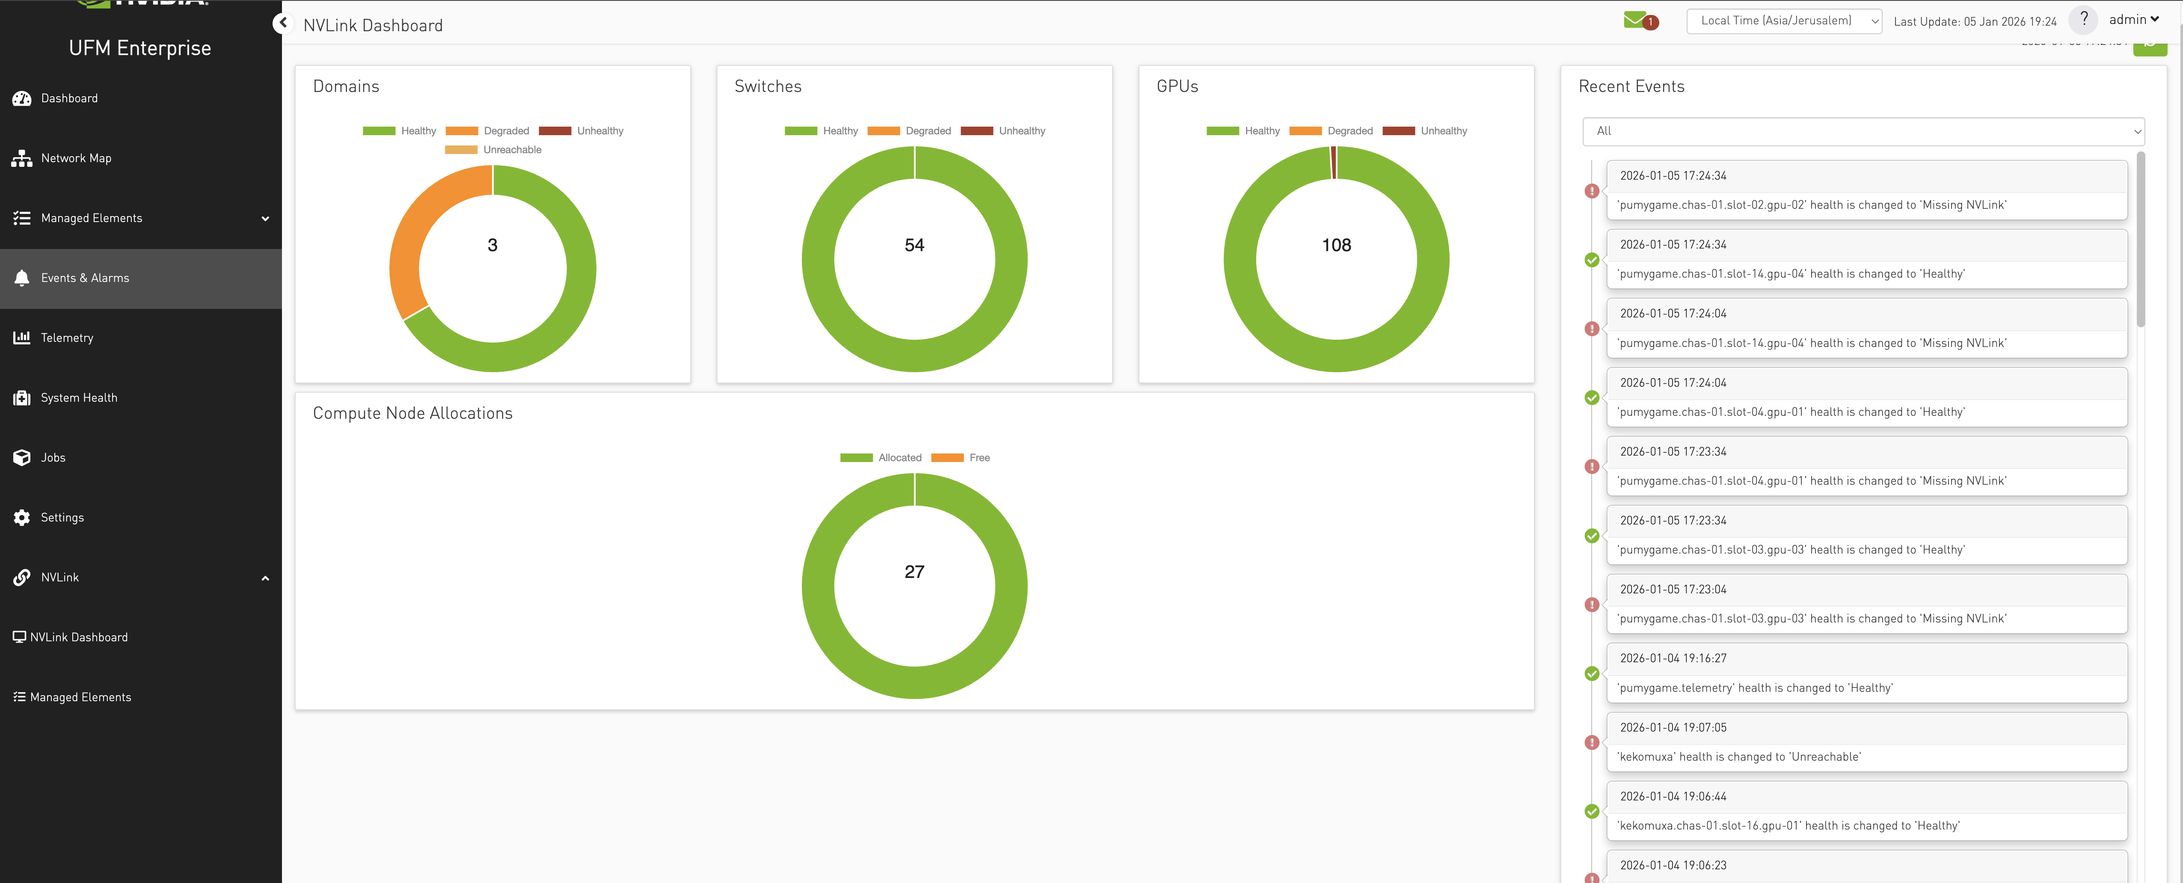Image resolution: width=2183 pixels, height=883 pixels.
Task: Click the Managed Elements list icon in main sidebar
Action: (x=22, y=218)
